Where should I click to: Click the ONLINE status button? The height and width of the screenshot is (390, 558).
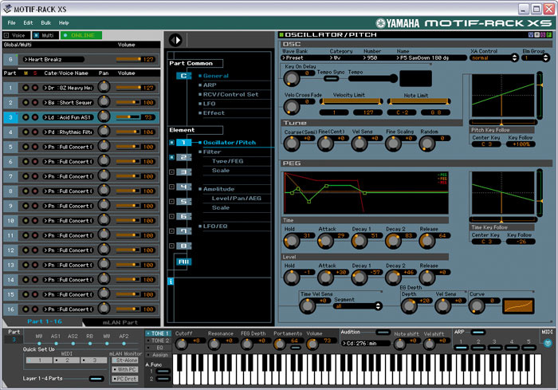pos(81,35)
